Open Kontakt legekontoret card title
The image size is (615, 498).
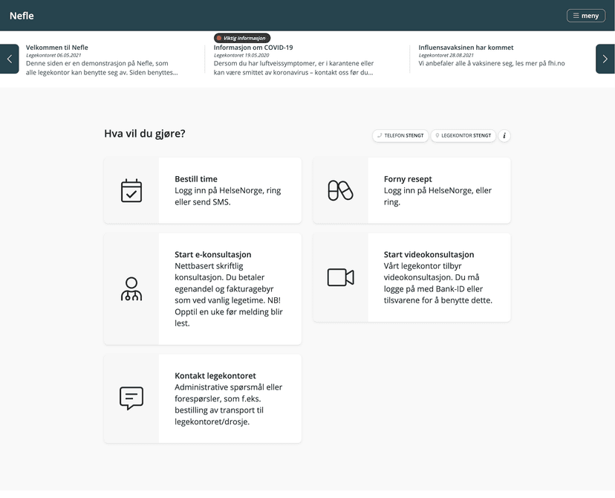215,375
